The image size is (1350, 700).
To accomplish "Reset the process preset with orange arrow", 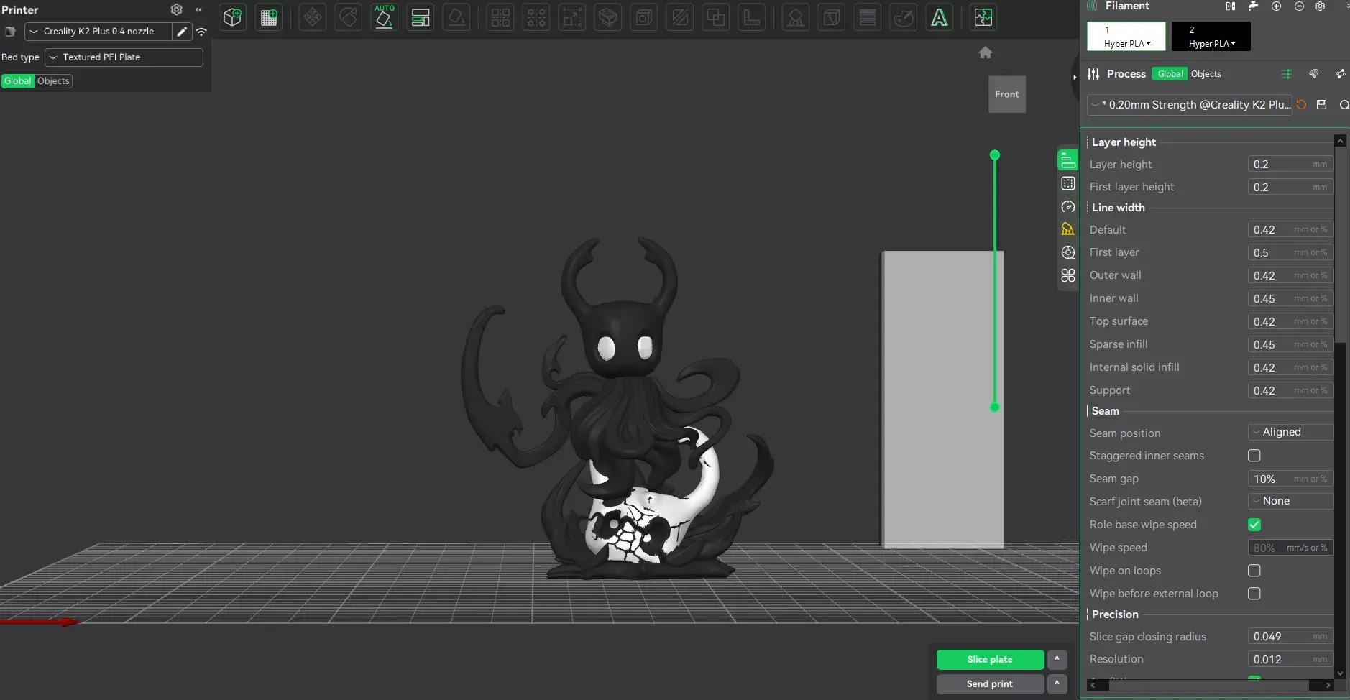I will (x=1302, y=105).
